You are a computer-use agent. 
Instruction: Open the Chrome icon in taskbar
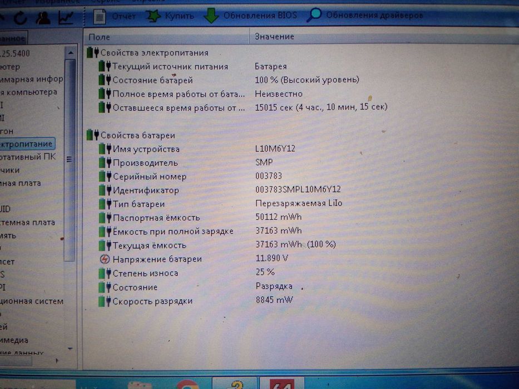(187, 383)
